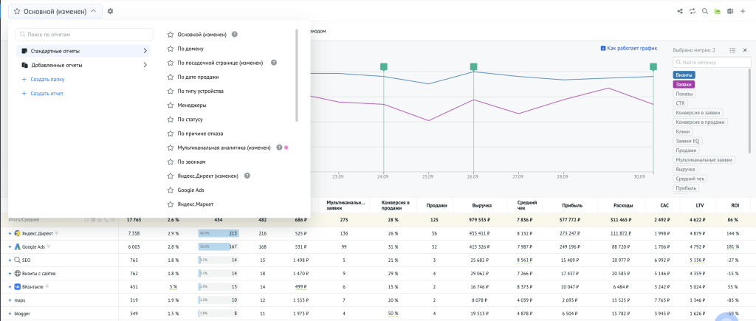Click the refresh arrows icon
This screenshot has width=756, height=321.
pos(693,12)
